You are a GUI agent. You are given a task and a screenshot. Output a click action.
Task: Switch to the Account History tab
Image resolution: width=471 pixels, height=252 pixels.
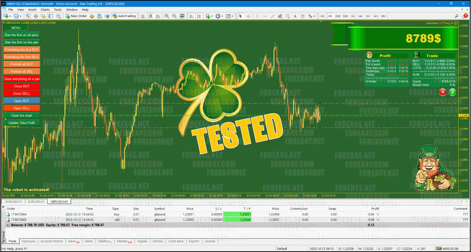click(51, 241)
